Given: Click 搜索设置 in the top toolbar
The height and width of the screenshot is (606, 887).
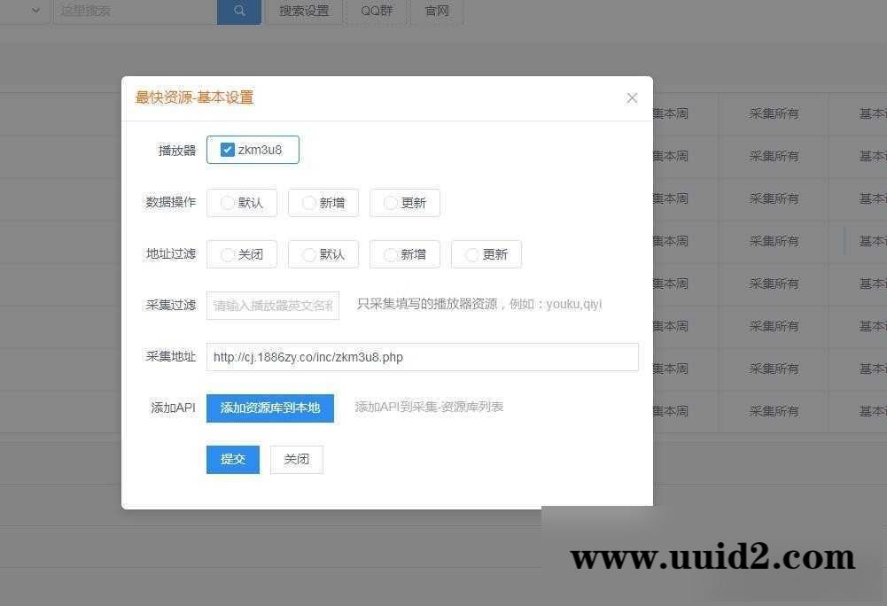Looking at the screenshot, I should [303, 12].
